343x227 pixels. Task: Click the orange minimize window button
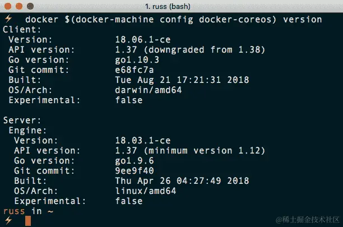(19, 6)
